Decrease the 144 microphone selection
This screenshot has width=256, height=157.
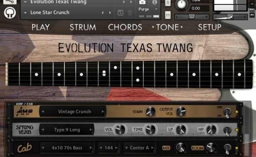101,148
